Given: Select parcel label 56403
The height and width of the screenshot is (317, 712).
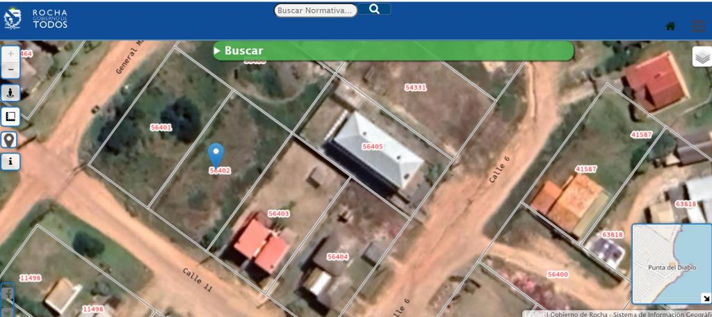Looking at the screenshot, I should [278, 213].
